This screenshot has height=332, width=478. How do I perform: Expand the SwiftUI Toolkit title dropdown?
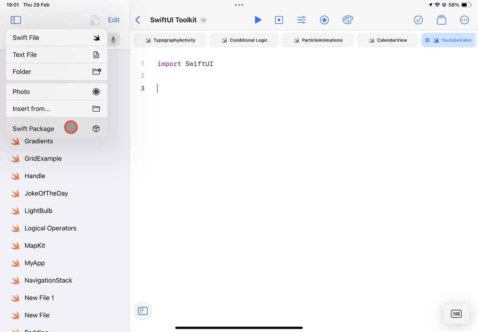point(204,20)
